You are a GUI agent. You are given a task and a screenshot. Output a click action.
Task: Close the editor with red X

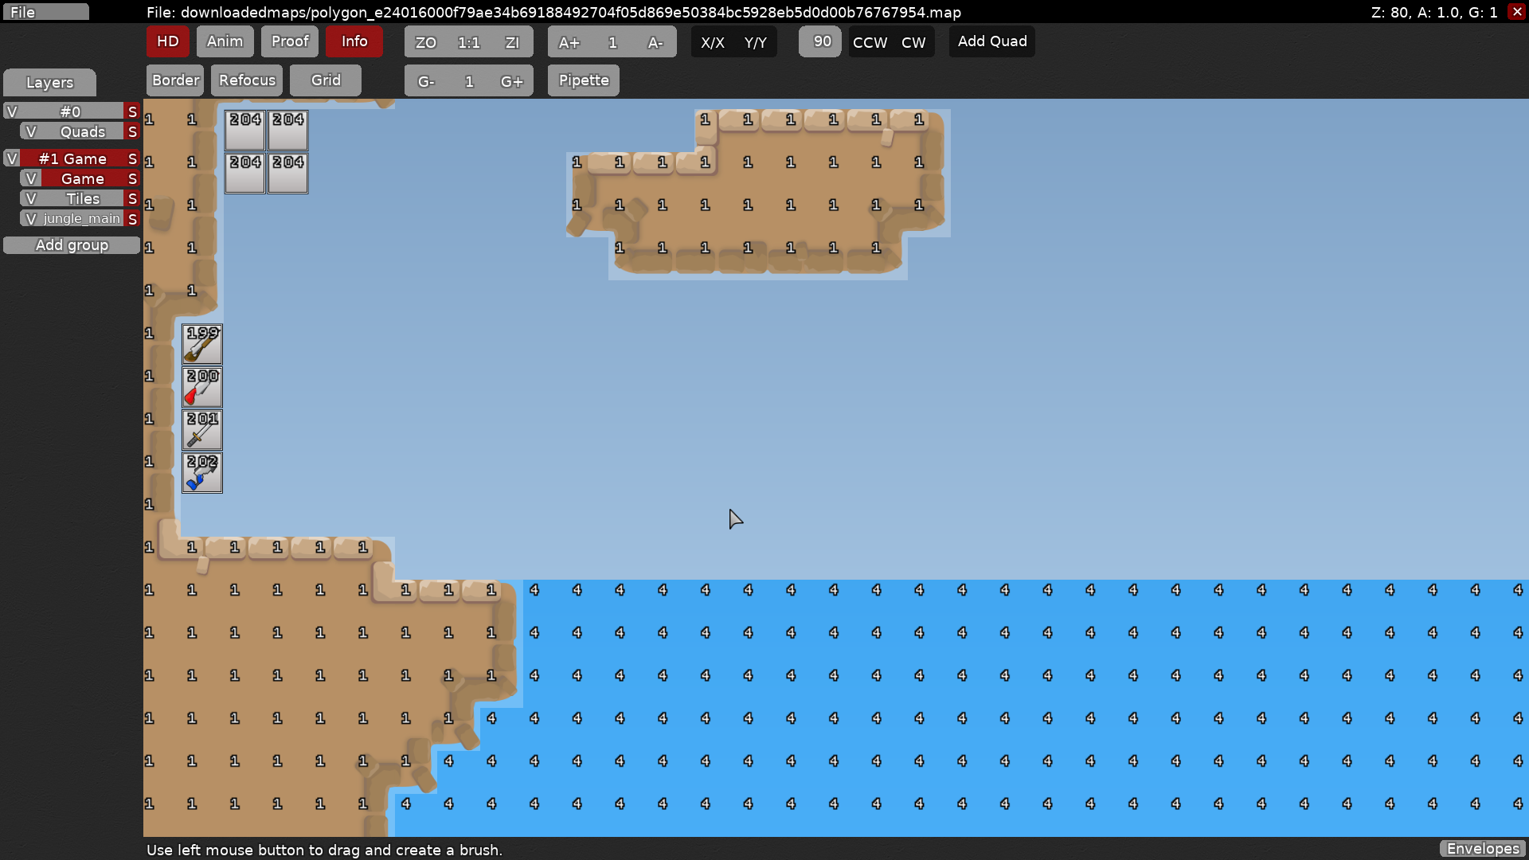tap(1517, 11)
